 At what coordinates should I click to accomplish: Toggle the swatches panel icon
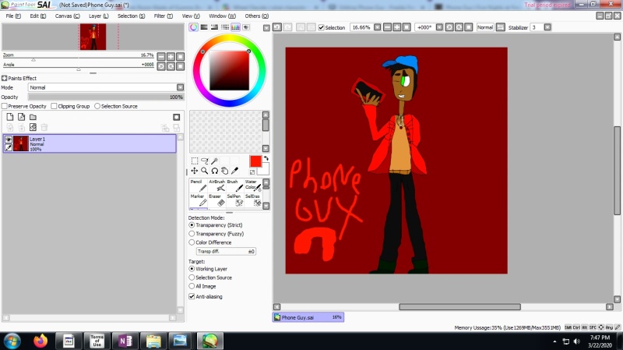(x=236, y=27)
